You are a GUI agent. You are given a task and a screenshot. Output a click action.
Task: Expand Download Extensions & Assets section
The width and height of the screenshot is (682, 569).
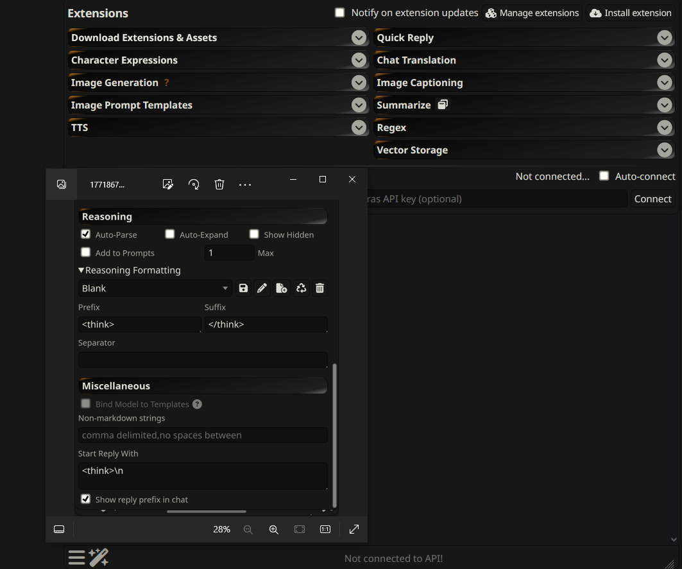359,37
